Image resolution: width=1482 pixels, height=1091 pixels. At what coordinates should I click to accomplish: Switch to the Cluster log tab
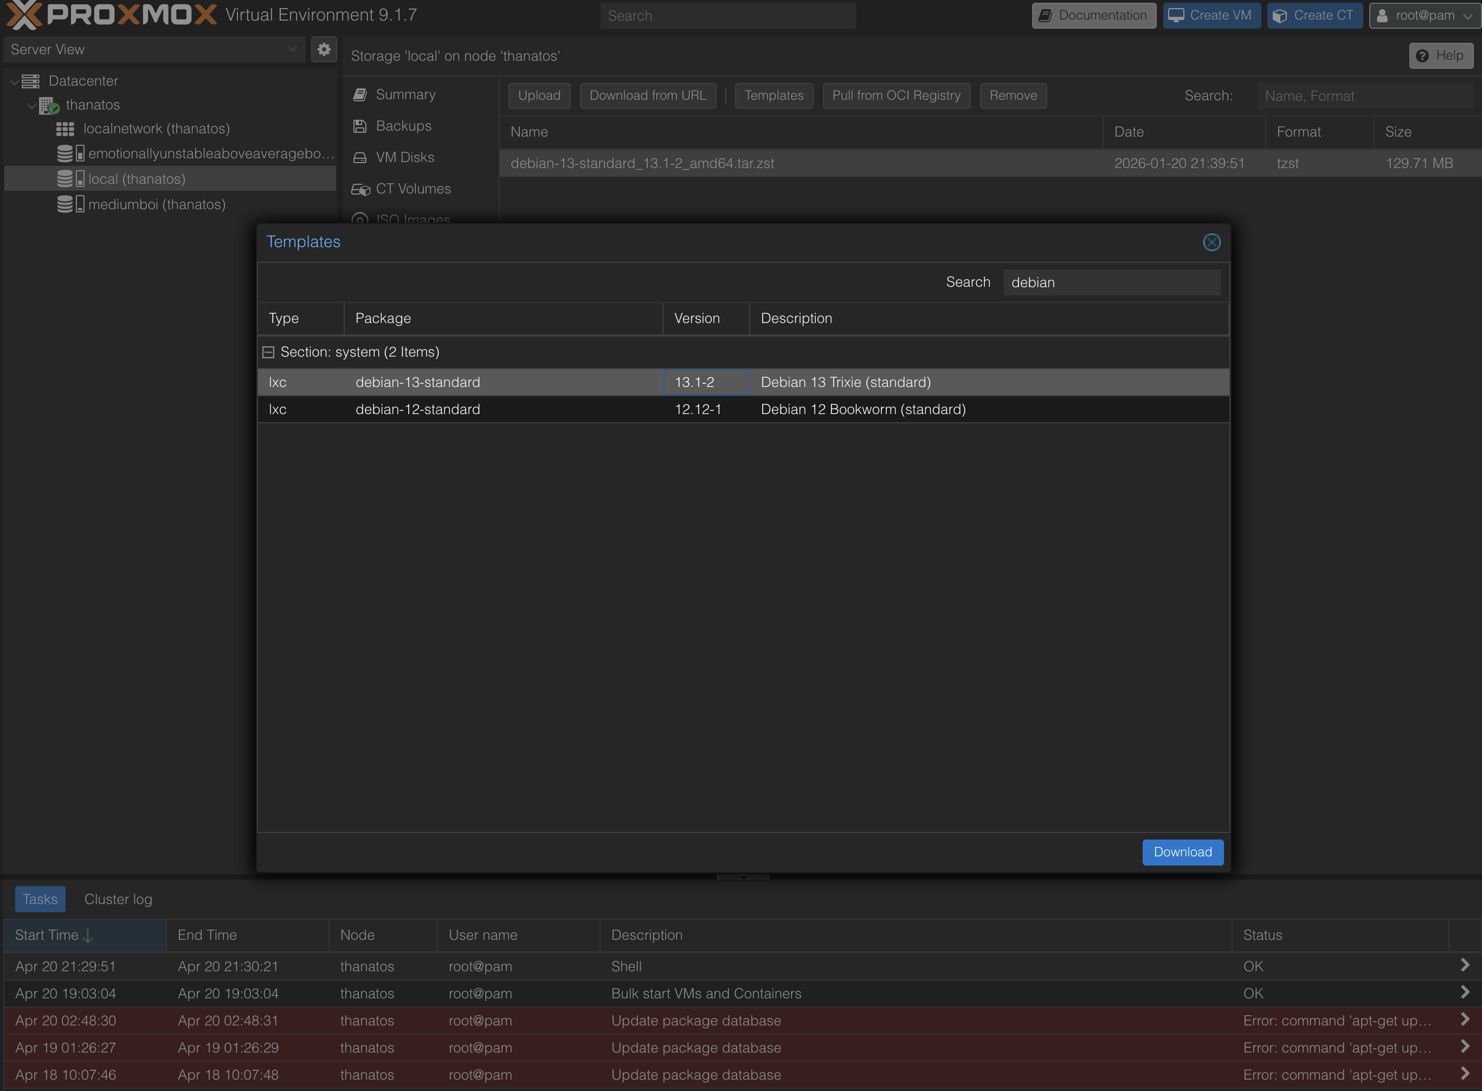coord(118,899)
